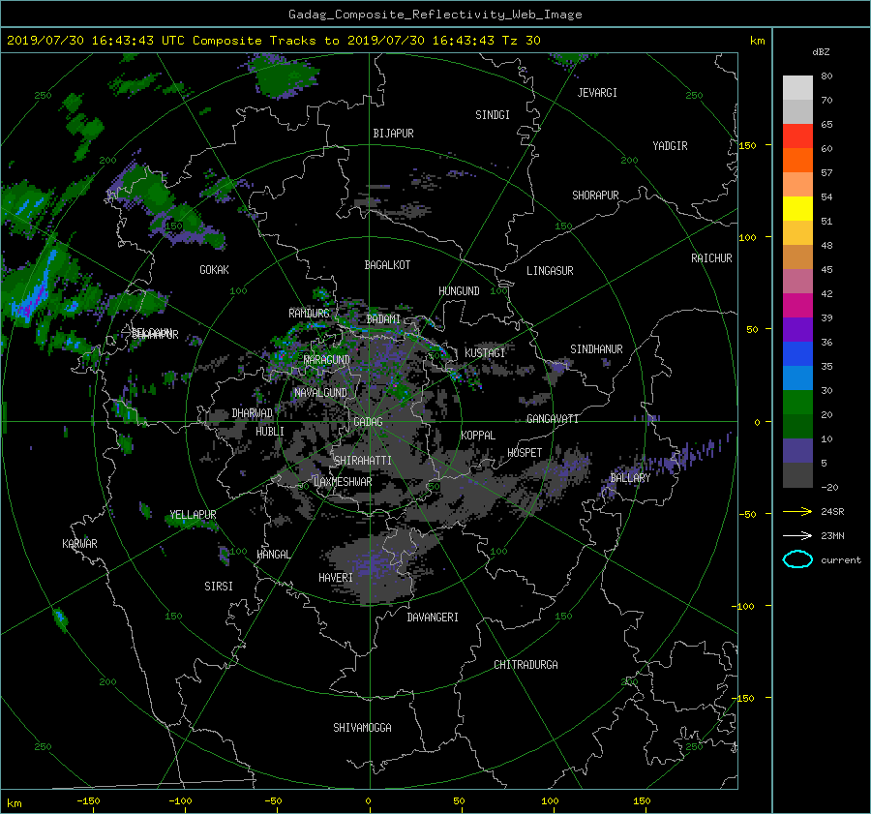Click the SHIRAHATTI city label
The image size is (871, 814).
[x=363, y=461]
